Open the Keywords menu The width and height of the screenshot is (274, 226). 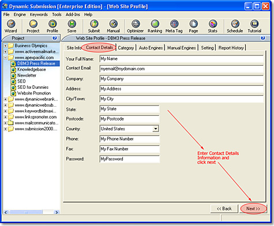point(39,14)
